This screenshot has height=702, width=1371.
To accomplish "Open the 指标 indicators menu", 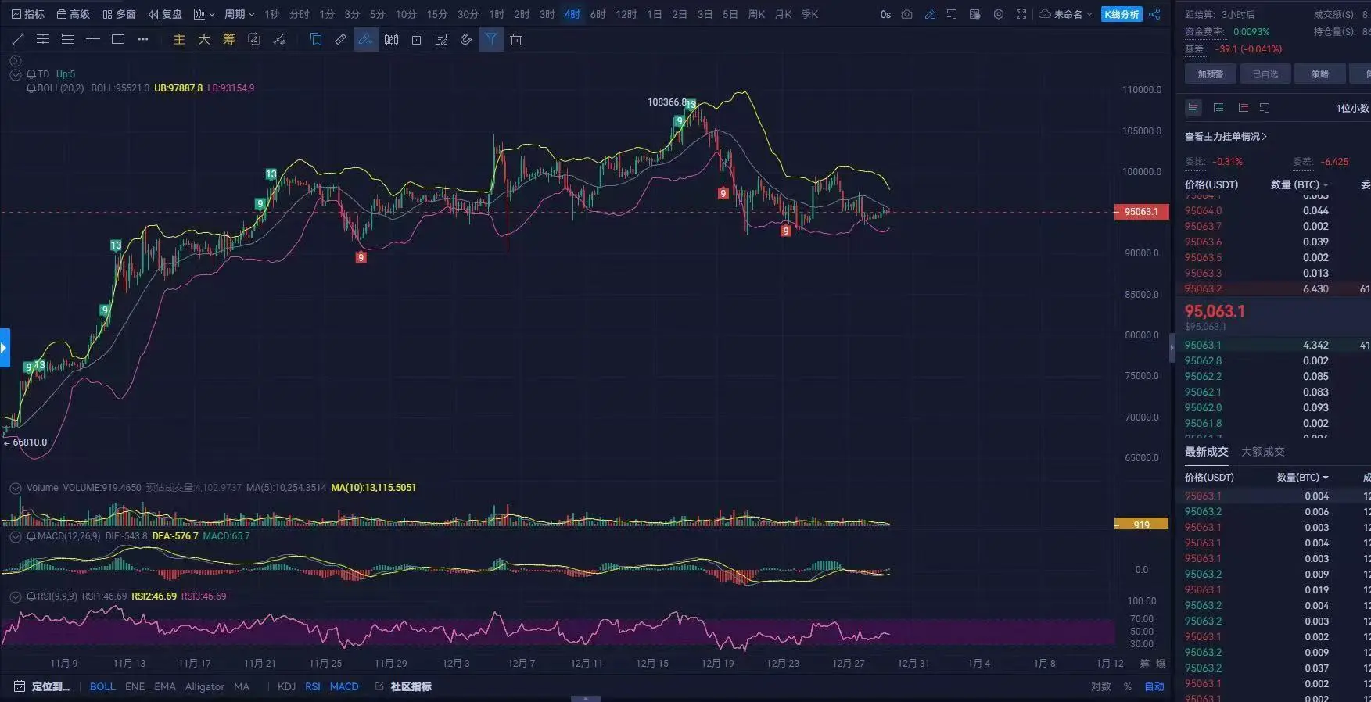I will 28,14.
